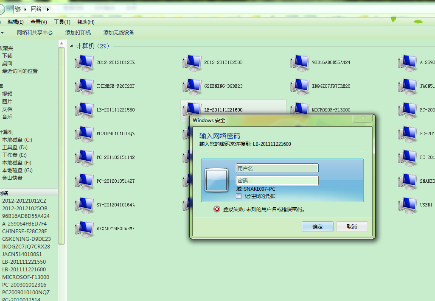This screenshot has height=301, width=435.
Task: Click 添加无线设备 on the toolbar
Action: (119, 33)
